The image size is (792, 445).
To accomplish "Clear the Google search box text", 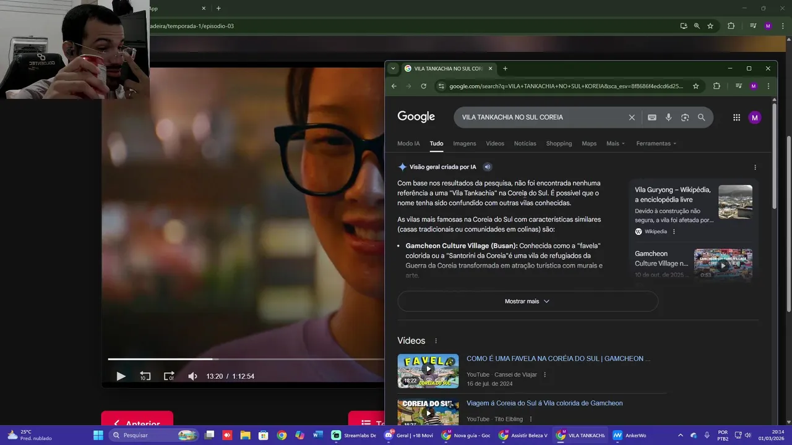I will click(632, 117).
